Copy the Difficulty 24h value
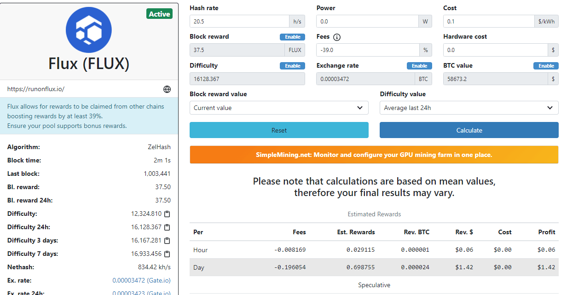561x295 pixels. [168, 227]
